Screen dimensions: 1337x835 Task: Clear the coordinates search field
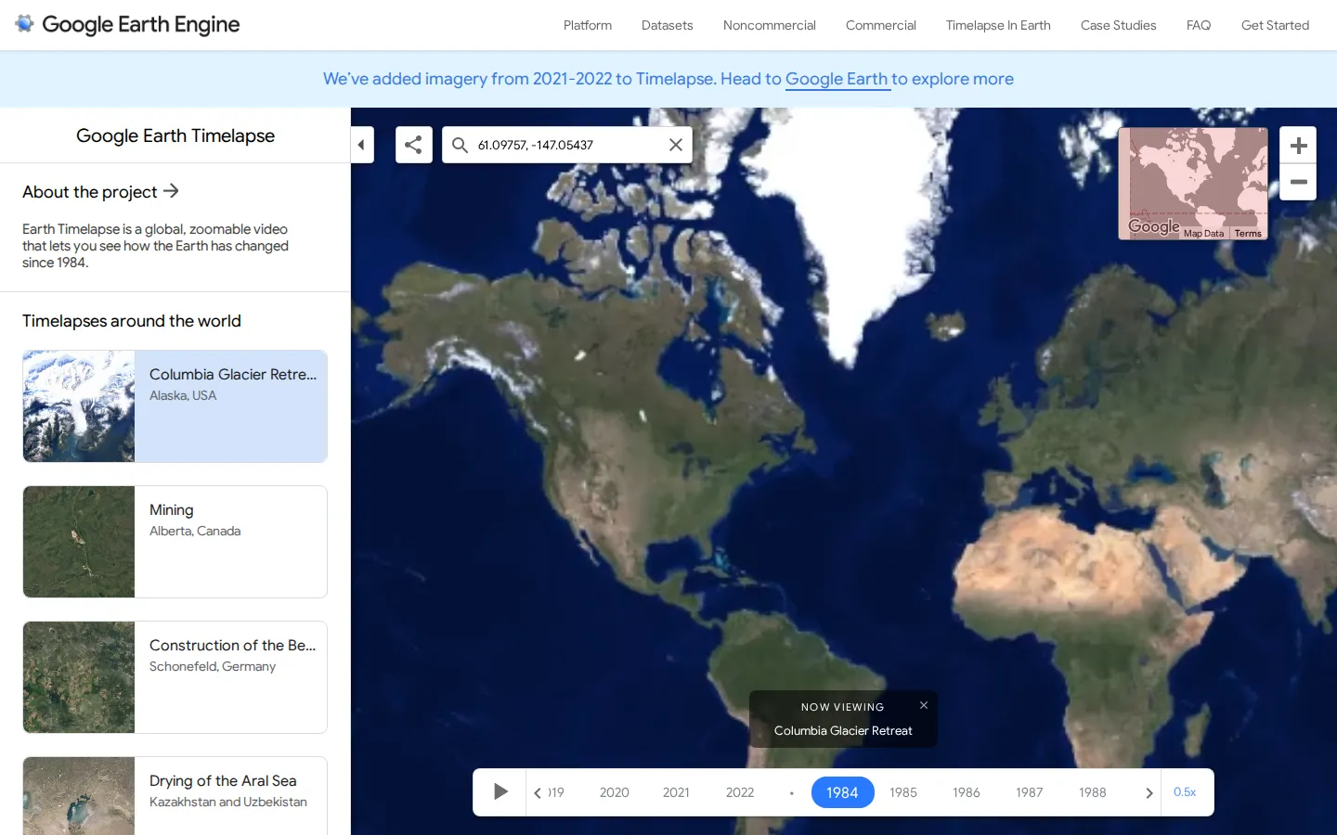[x=676, y=145]
